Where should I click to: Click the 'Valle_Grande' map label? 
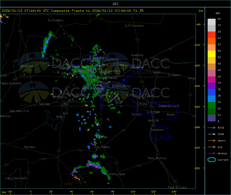[76, 95]
